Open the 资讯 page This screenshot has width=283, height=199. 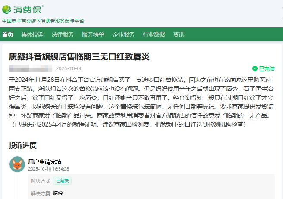point(179,34)
